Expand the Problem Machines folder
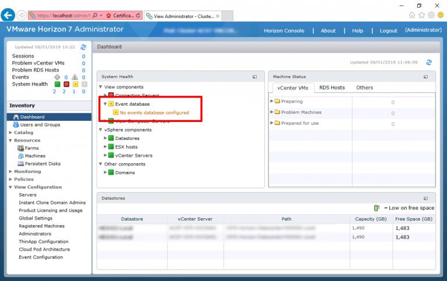 [272, 112]
